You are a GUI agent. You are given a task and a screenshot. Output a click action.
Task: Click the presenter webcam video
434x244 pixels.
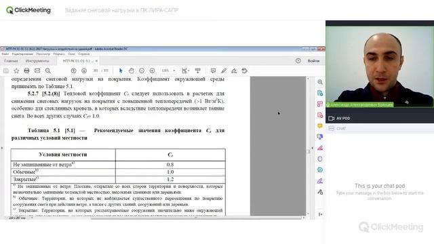[x=380, y=66]
